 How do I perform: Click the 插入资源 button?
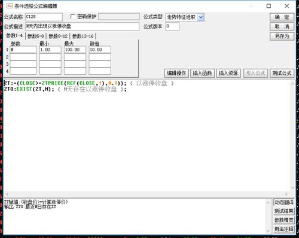pyautogui.click(x=228, y=73)
